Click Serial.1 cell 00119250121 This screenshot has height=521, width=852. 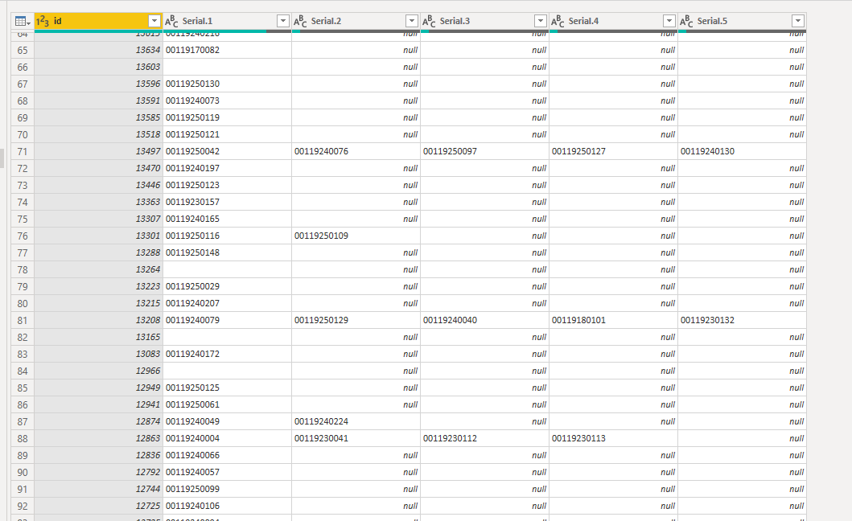tap(227, 134)
